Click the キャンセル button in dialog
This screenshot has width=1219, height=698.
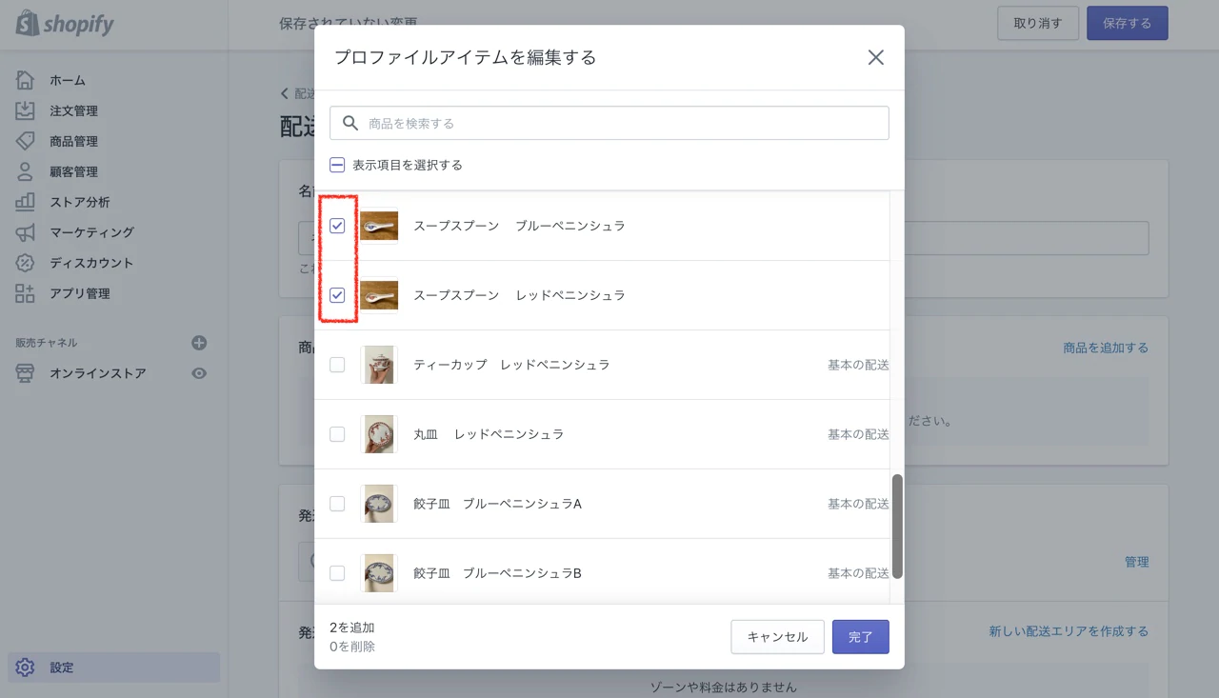pyautogui.click(x=777, y=637)
